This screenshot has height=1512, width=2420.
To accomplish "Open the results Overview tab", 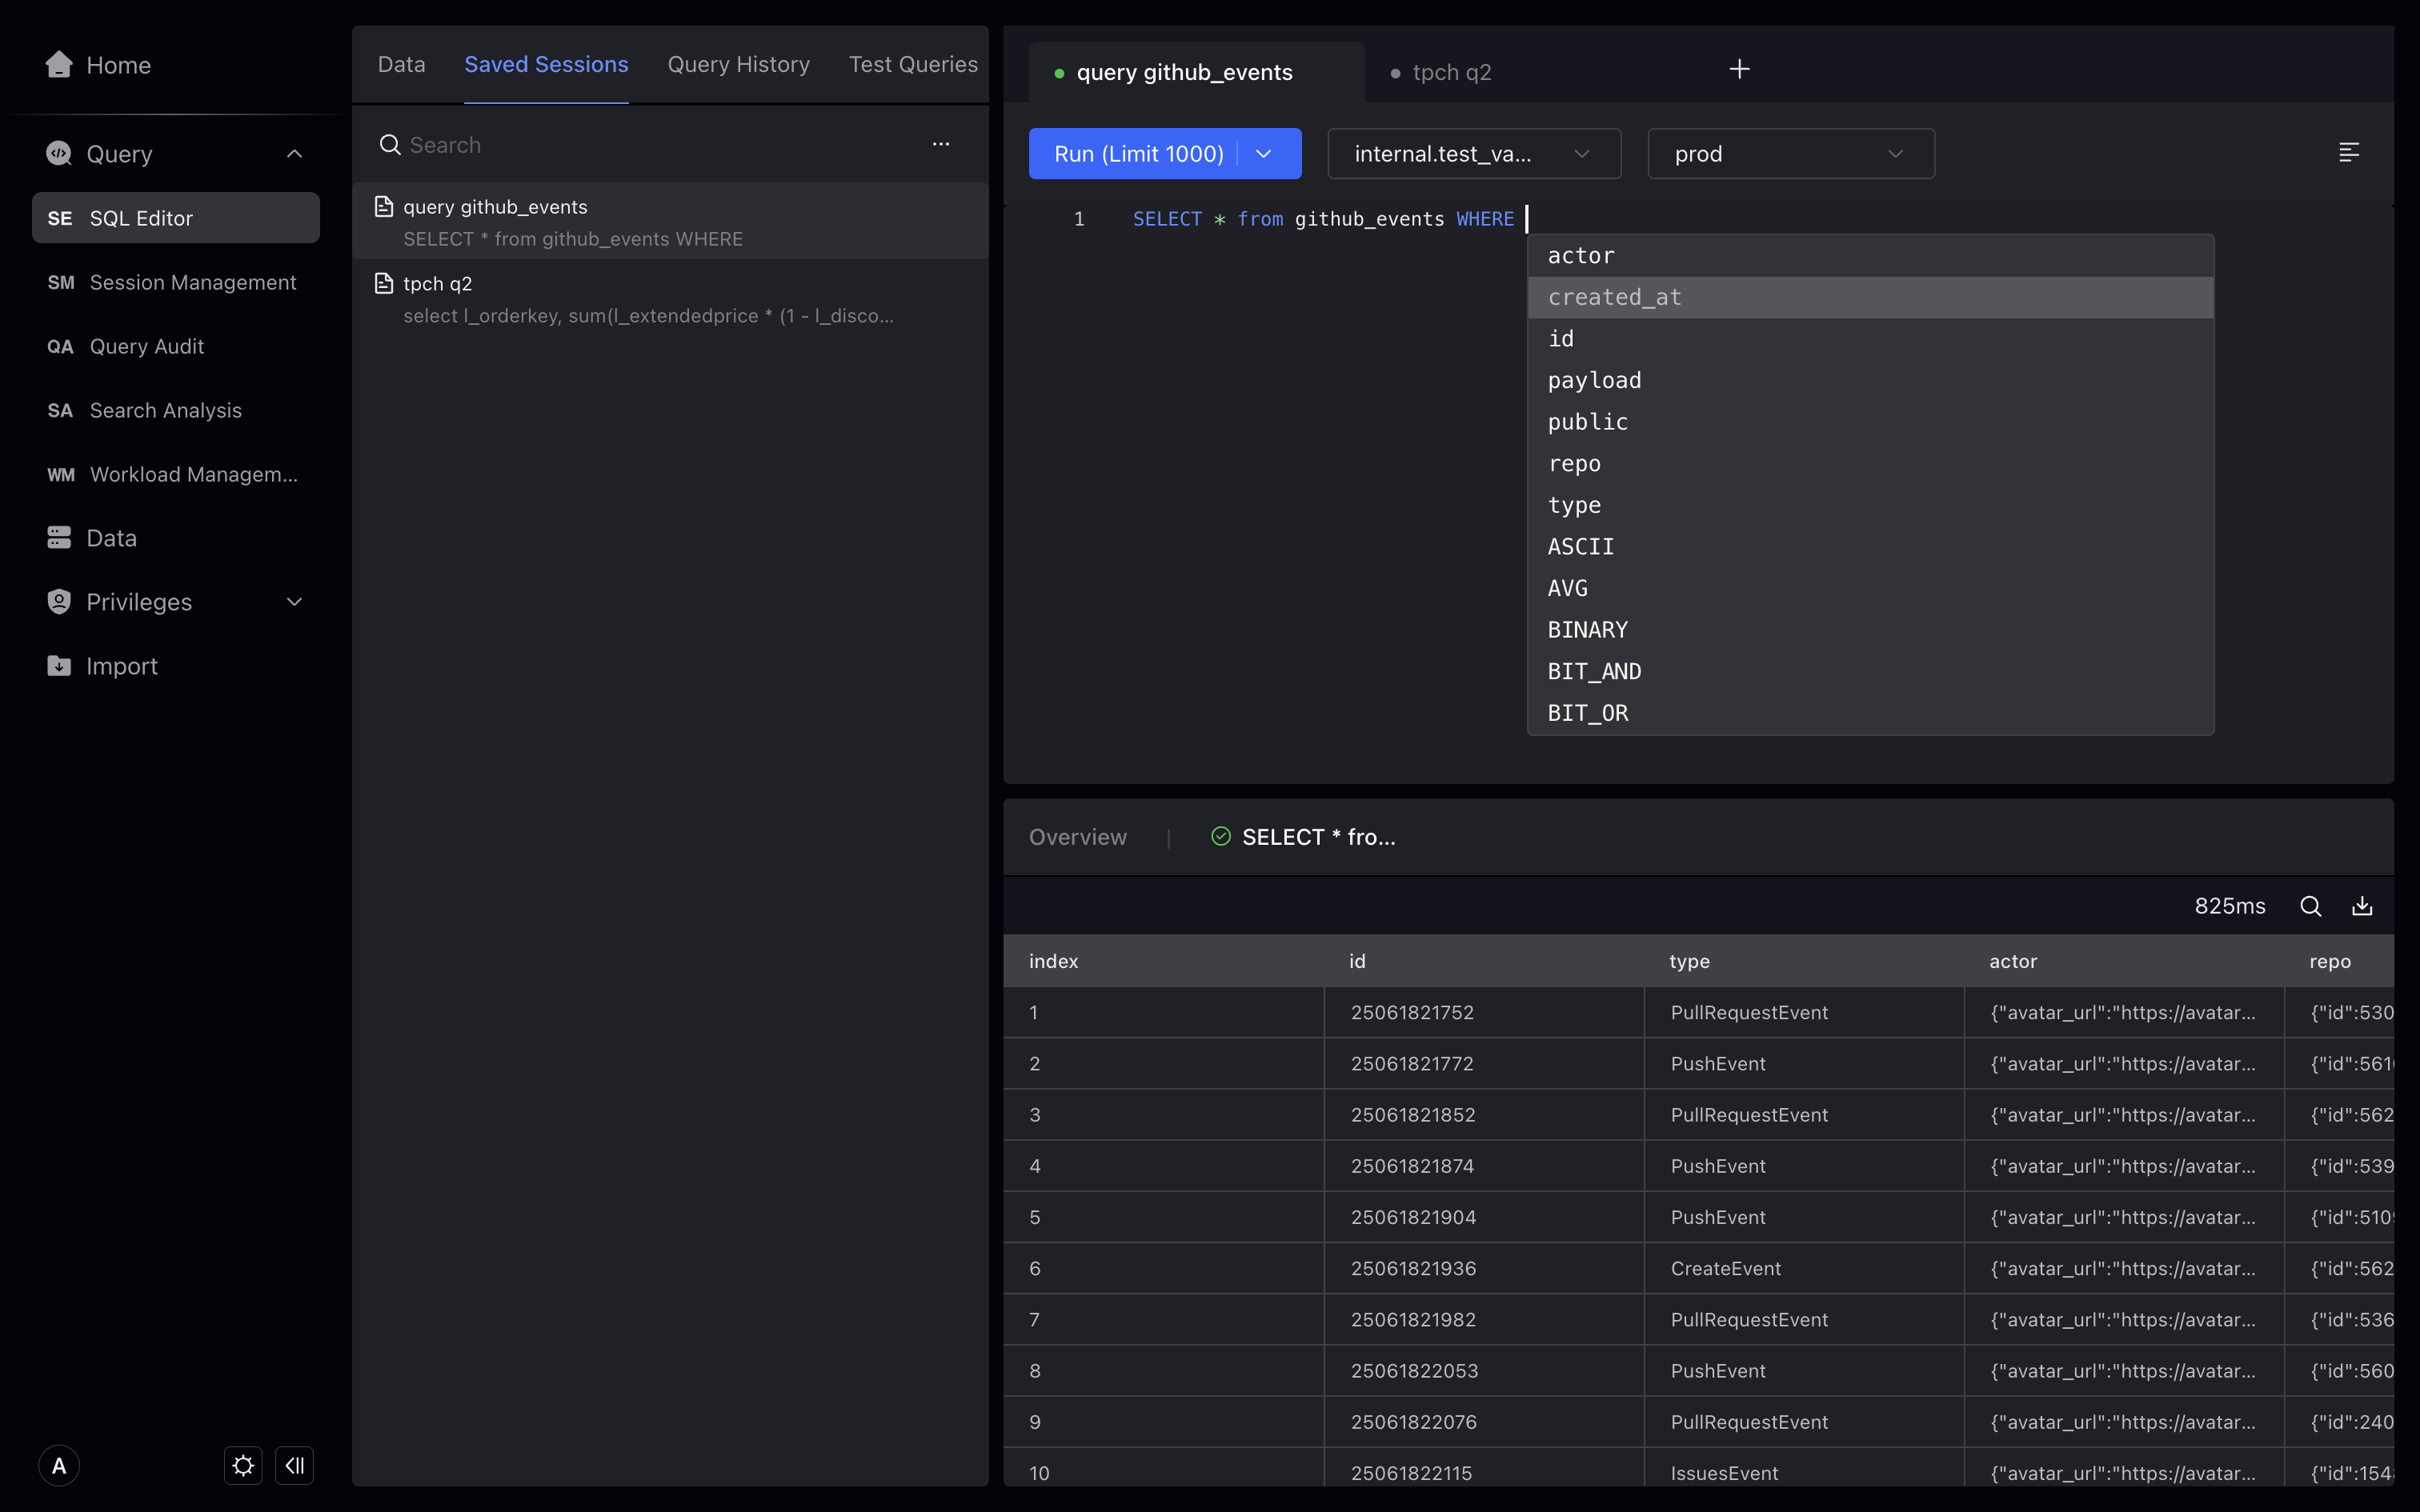I will (1077, 837).
